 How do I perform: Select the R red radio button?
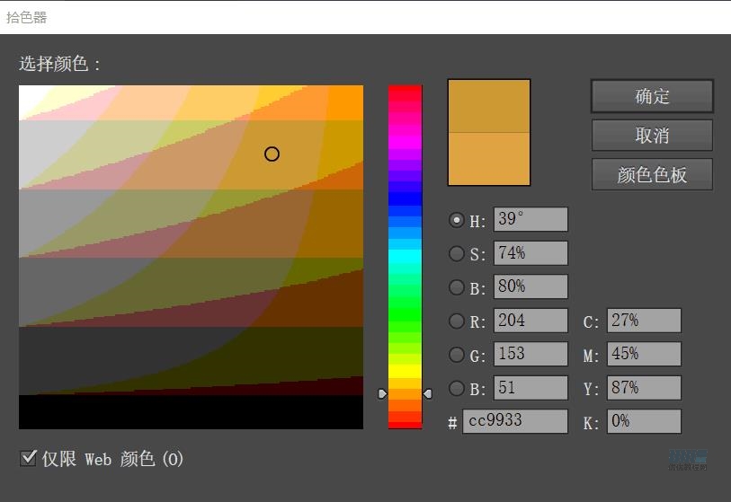457,321
